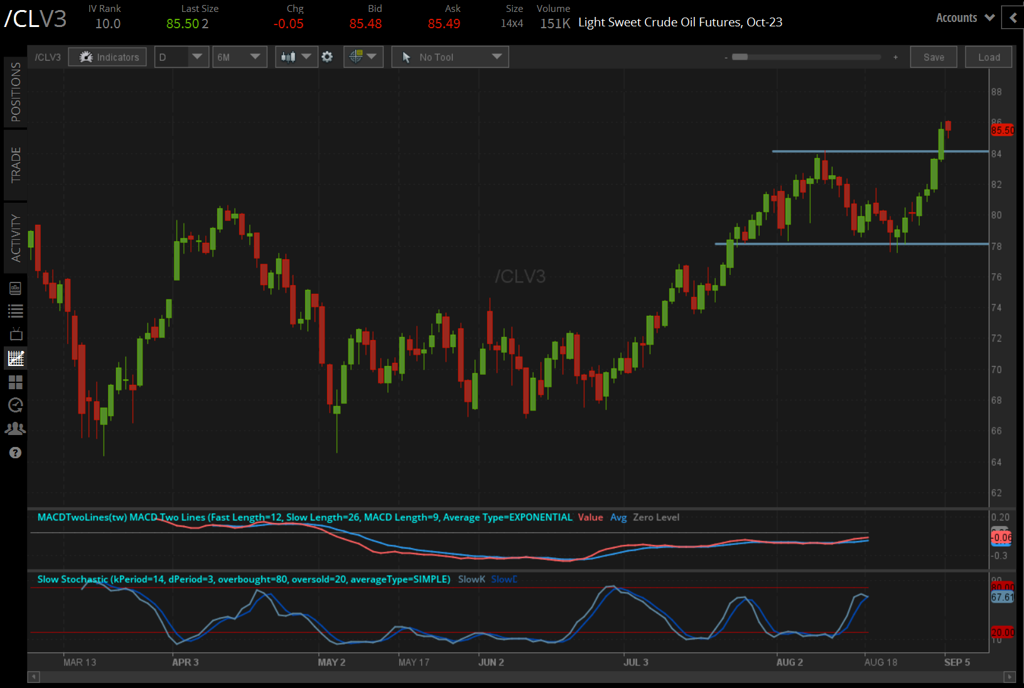Image resolution: width=1024 pixels, height=688 pixels.
Task: Click the zoom in plus icon
Action: coord(895,57)
